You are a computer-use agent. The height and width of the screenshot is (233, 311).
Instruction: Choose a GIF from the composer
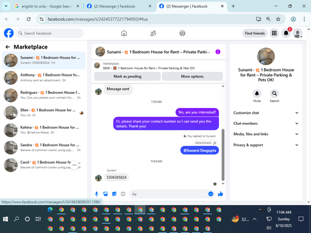tap(123, 194)
